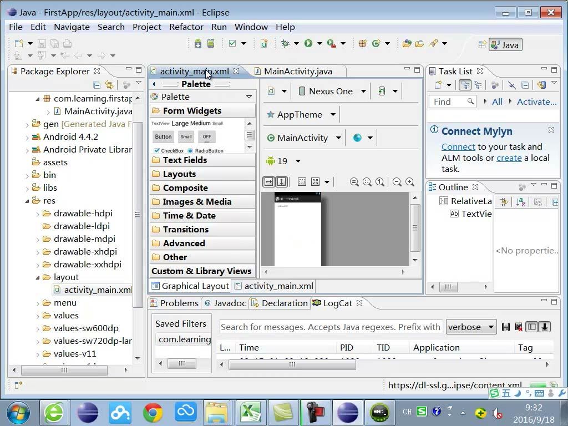Select the RadioButton widget in Palette
Screen dimensions: 568x426
pyautogui.click(x=205, y=151)
